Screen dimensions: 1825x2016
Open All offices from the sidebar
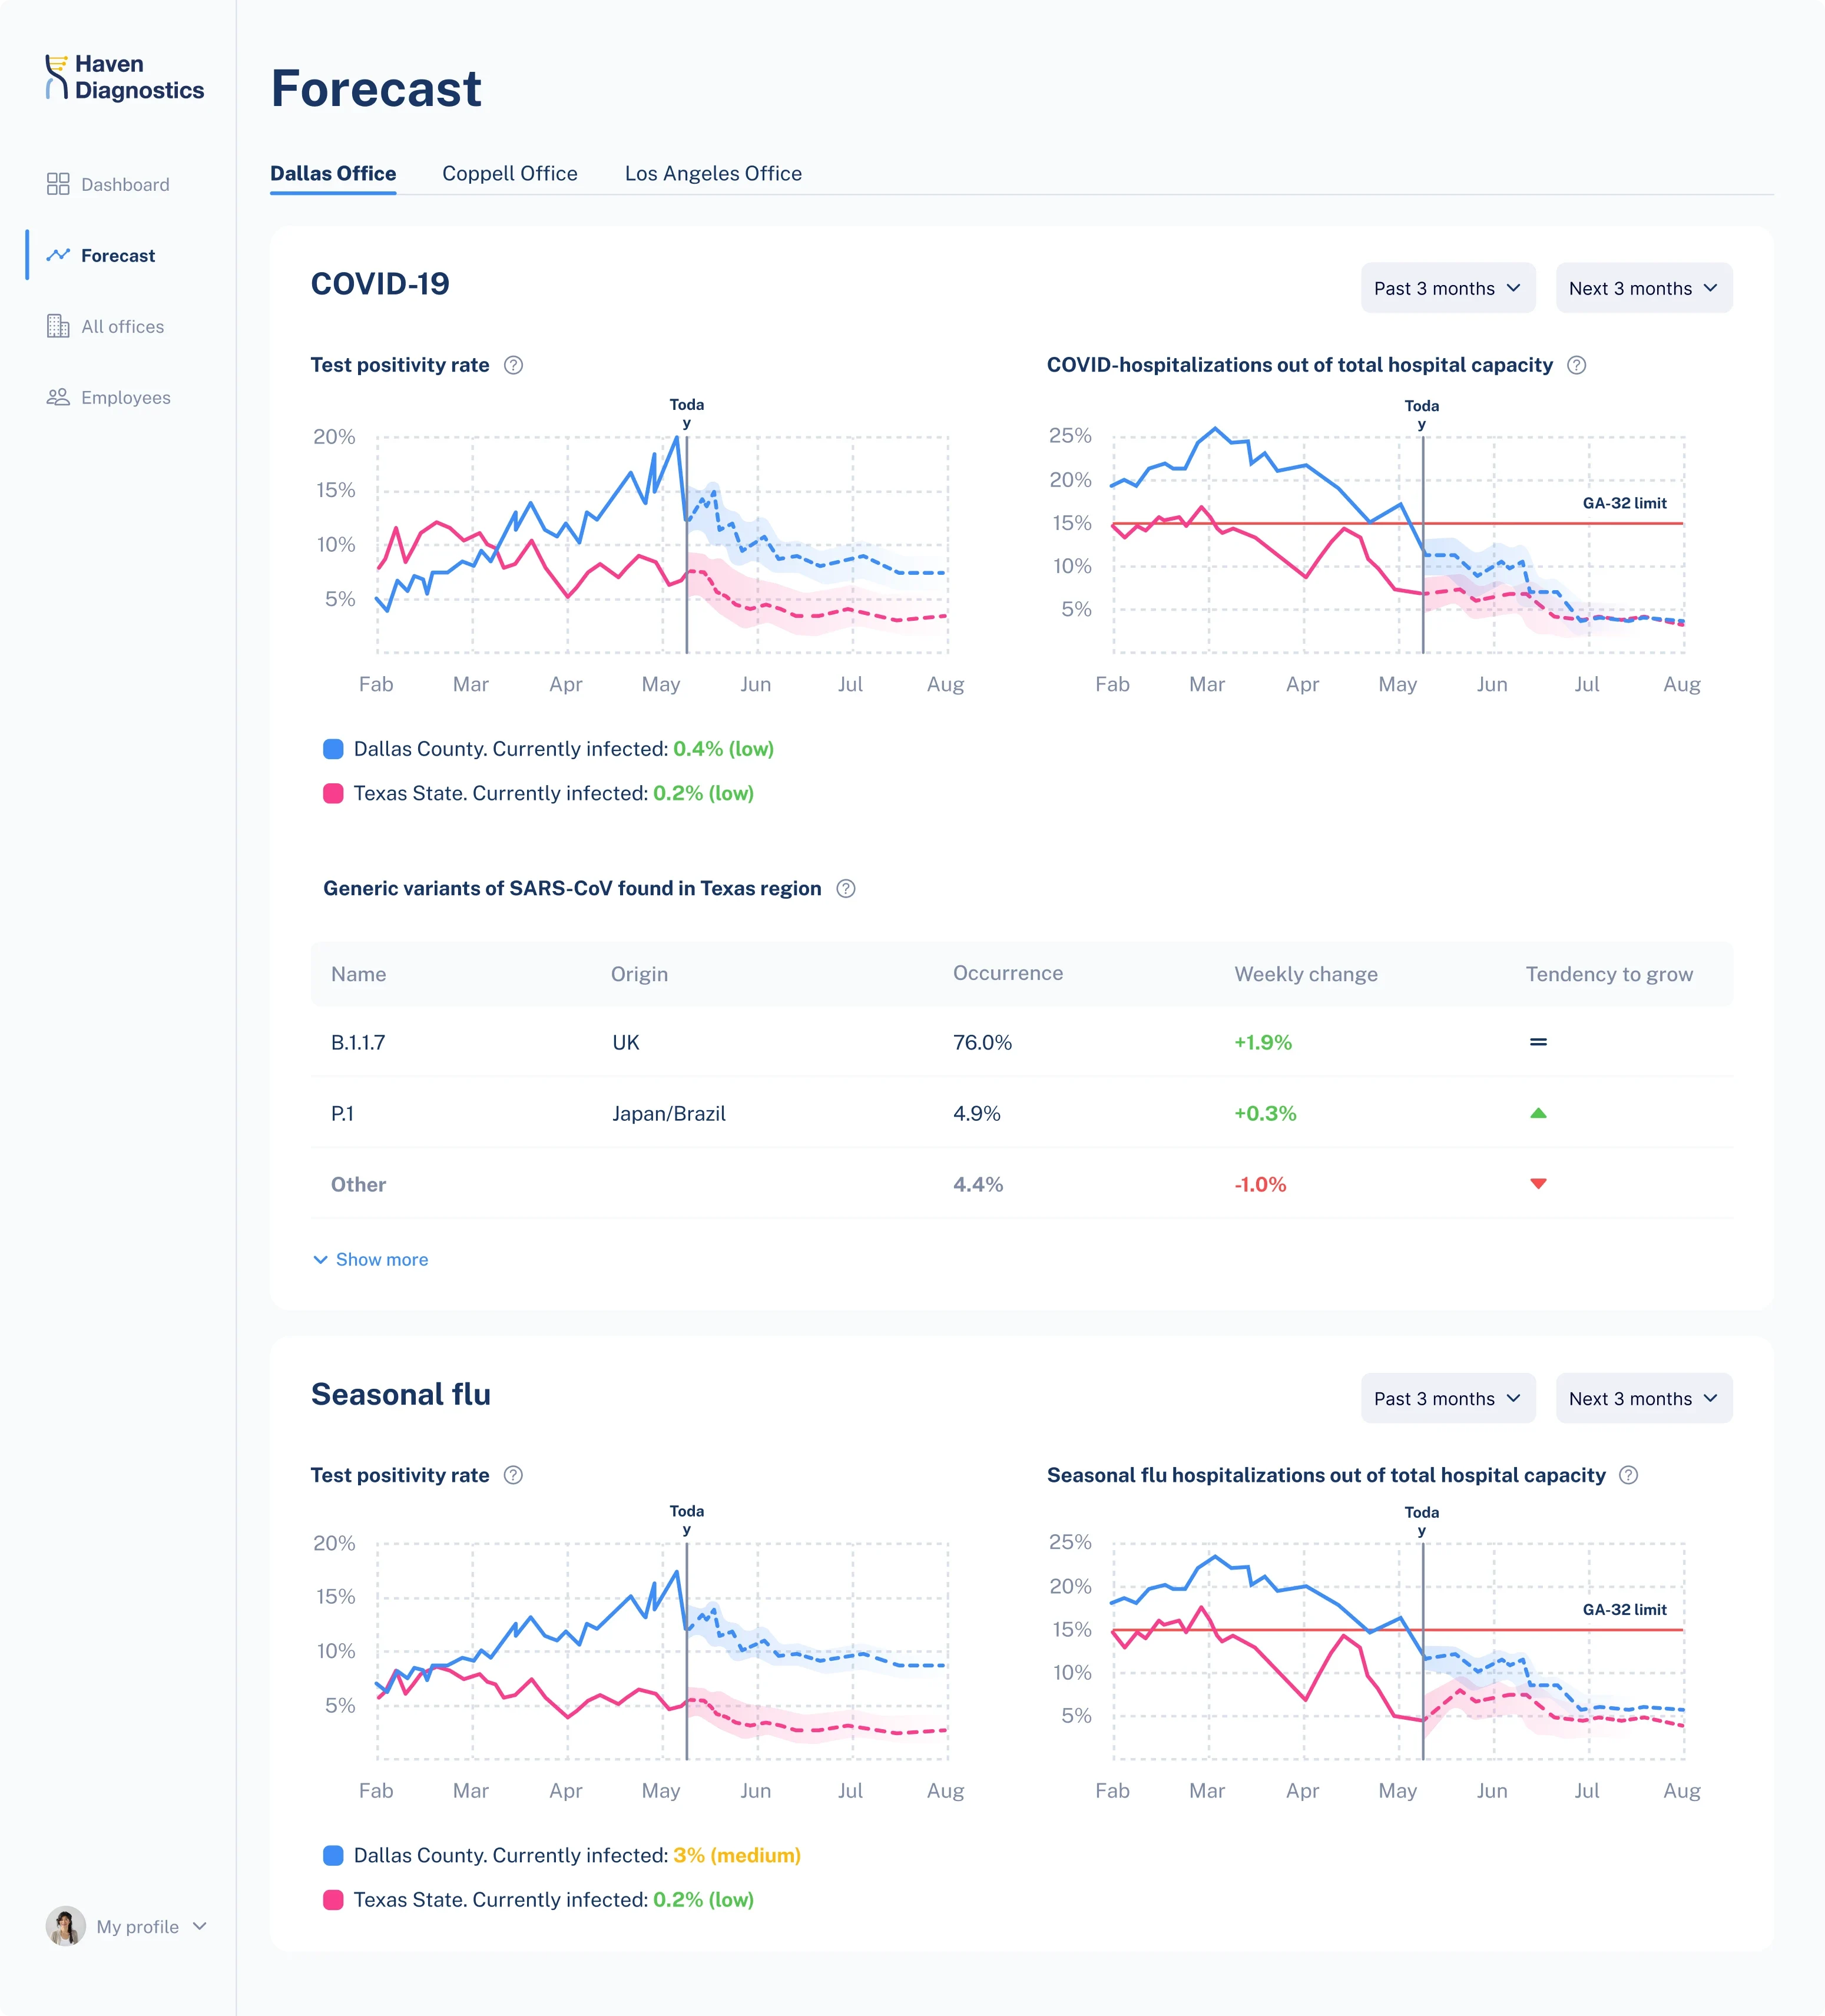[59, 326]
